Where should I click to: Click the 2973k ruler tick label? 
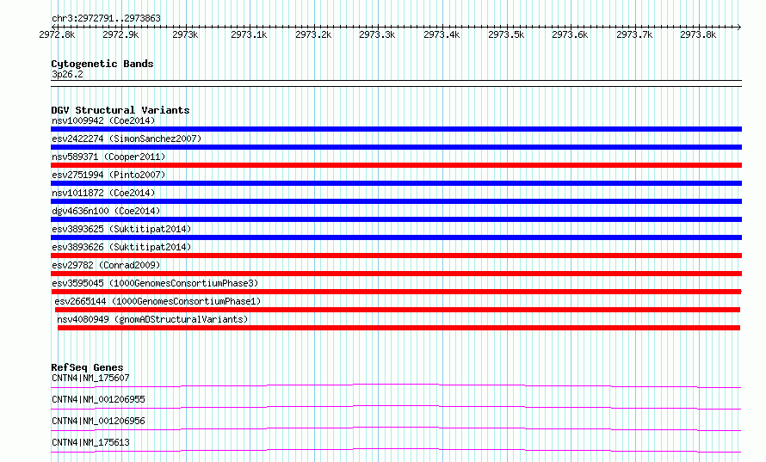pyautogui.click(x=185, y=34)
